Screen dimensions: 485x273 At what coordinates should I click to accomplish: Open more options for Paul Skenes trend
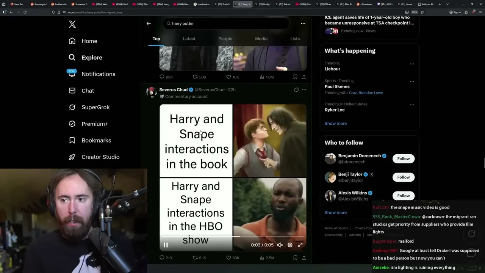pos(412,81)
